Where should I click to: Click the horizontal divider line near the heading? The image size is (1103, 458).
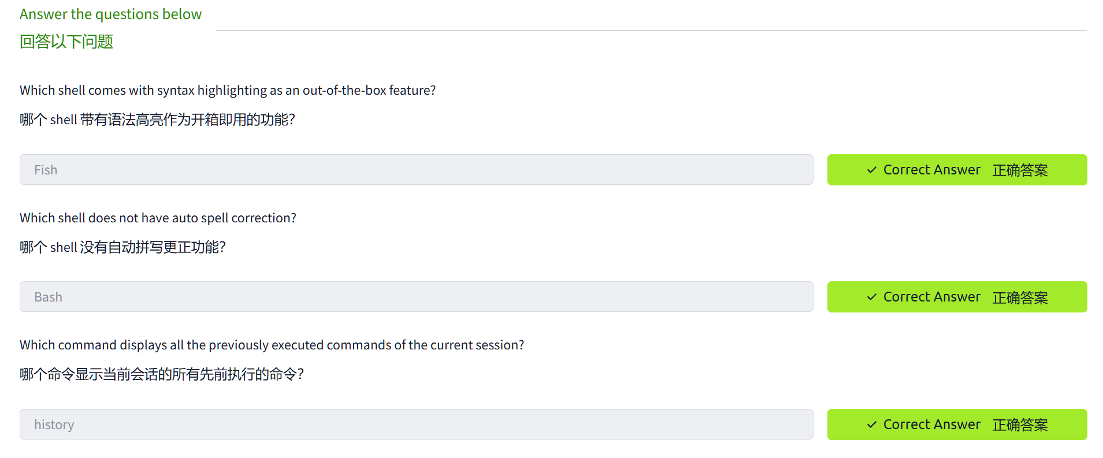(651, 31)
